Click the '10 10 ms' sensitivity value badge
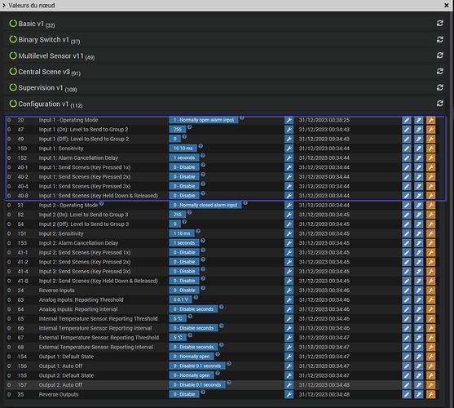Image resolution: width=454 pixels, height=408 pixels. click(x=183, y=149)
